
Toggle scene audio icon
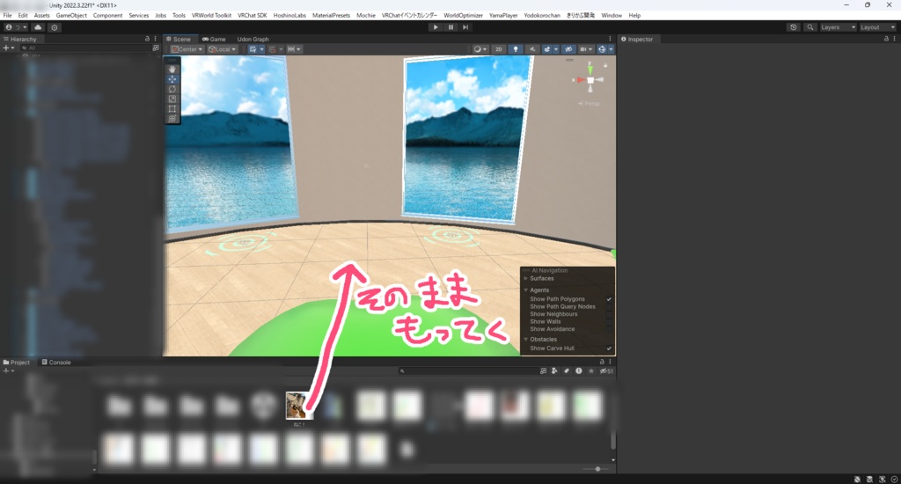click(x=532, y=49)
